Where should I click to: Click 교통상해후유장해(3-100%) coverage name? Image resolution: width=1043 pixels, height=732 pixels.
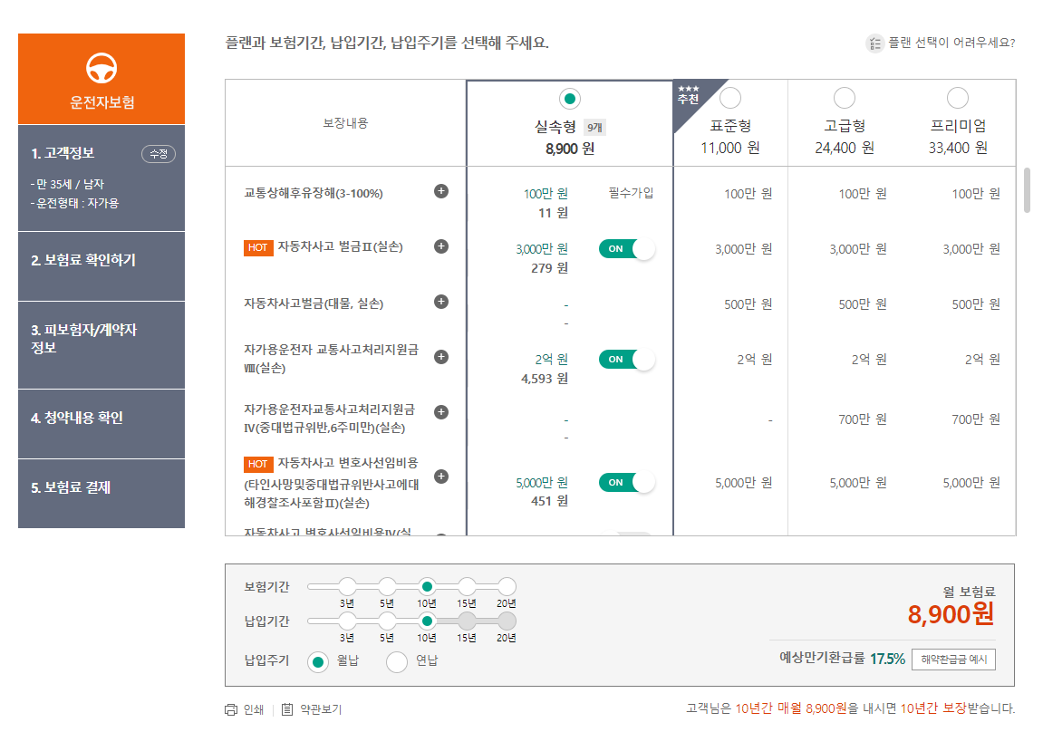pos(314,194)
